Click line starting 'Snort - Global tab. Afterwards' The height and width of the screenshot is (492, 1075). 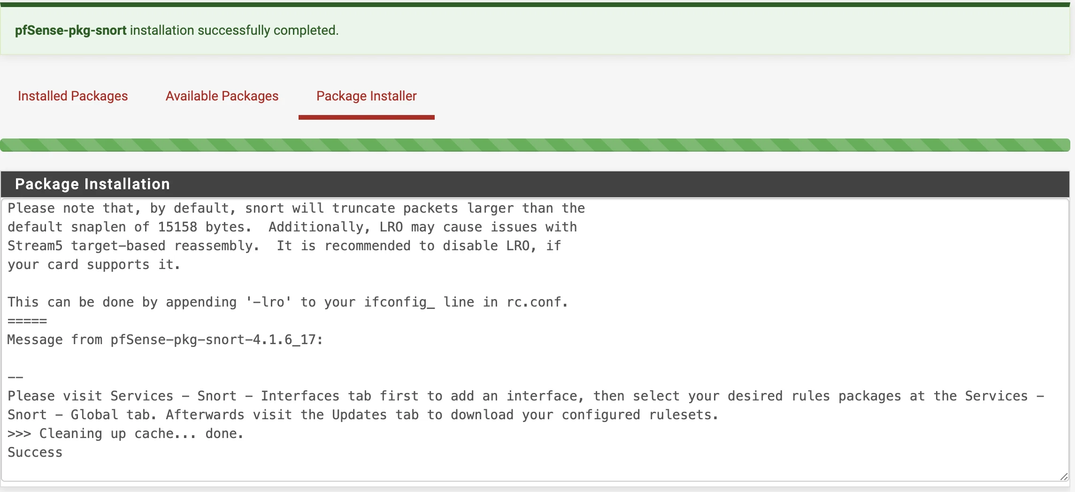click(363, 415)
